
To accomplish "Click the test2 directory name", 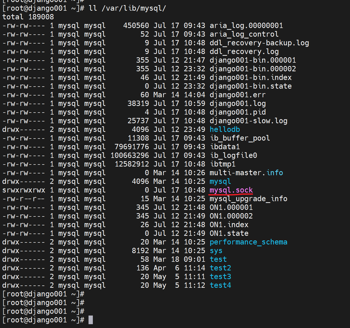I will 220,268.
